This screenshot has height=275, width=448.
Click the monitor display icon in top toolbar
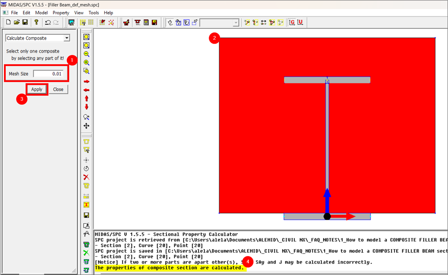(x=72, y=22)
